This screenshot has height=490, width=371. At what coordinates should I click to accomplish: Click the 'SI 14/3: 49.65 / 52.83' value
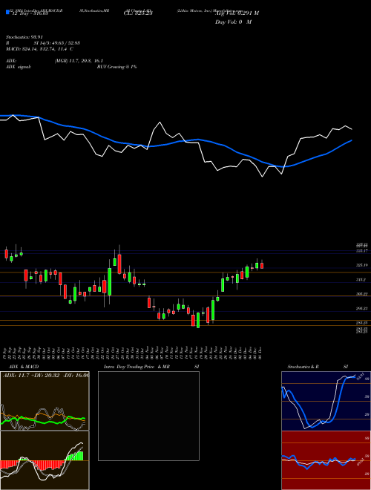(57, 43)
